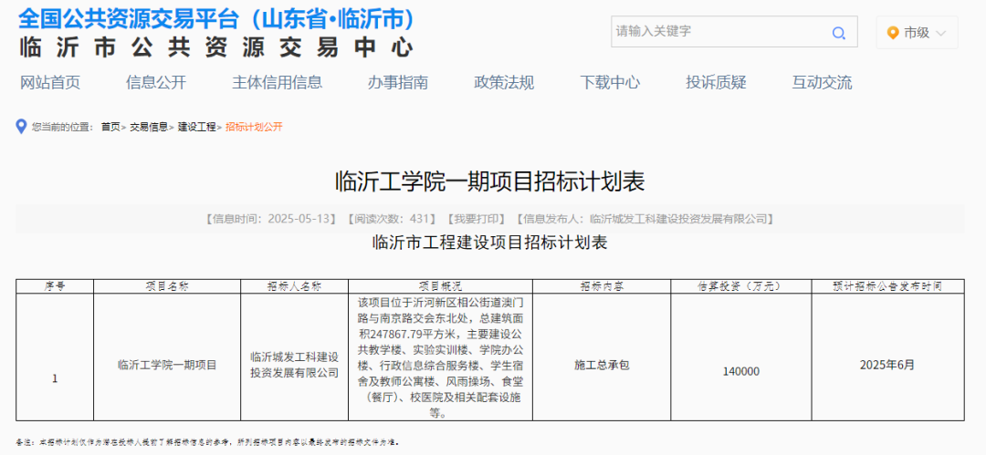Viewport: 986px width, 455px height.
Task: Click the project overview description cell
Action: [x=440, y=357]
